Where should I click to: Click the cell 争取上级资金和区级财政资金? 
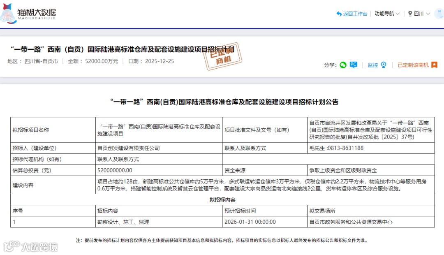pos(371,170)
